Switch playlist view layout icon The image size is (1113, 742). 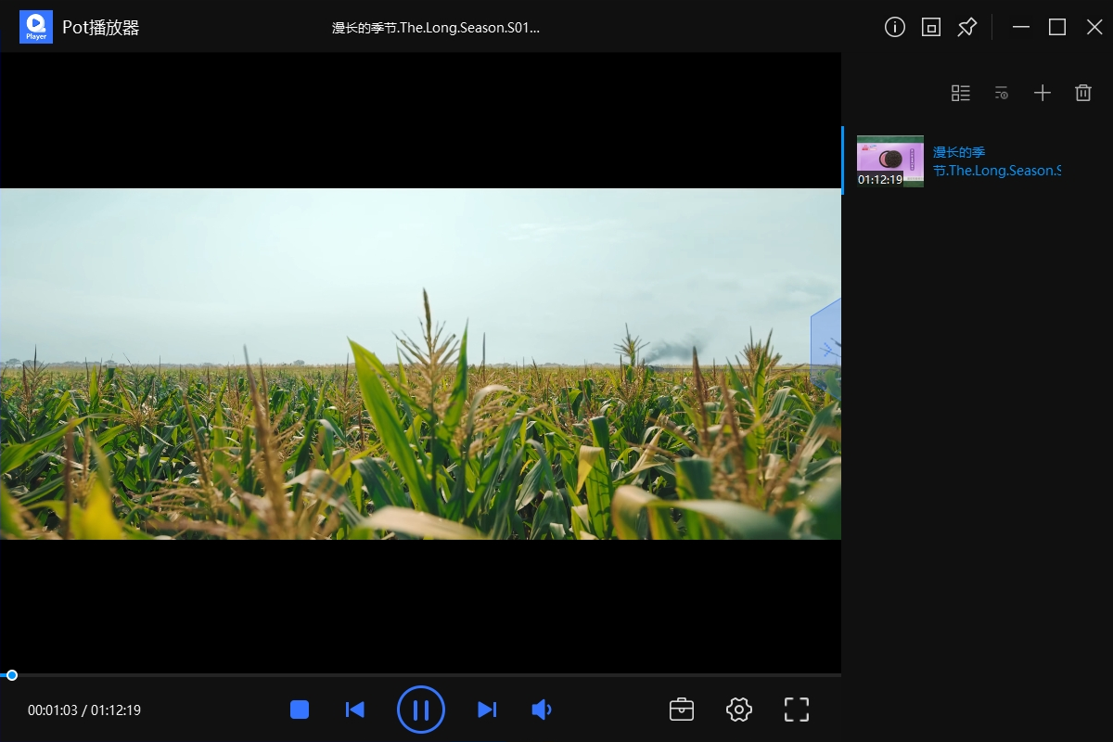coord(961,93)
